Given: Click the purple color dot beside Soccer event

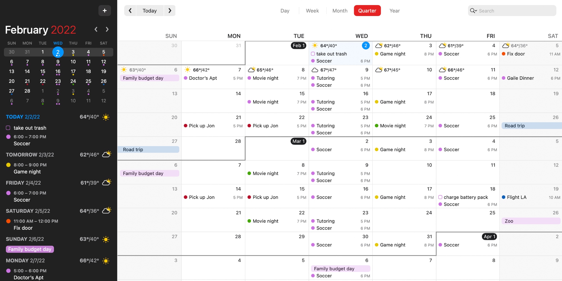Looking at the screenshot, I should [x=8, y=137].
